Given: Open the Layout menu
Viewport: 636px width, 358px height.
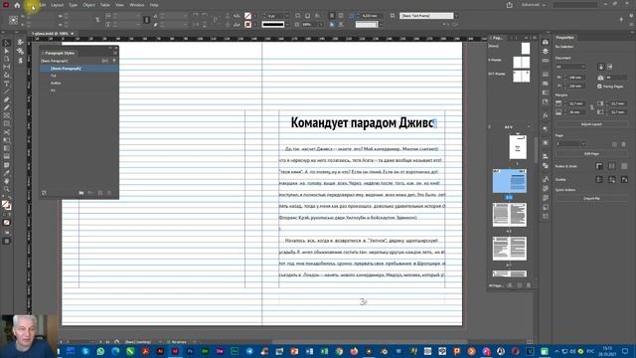Looking at the screenshot, I should [x=57, y=5].
